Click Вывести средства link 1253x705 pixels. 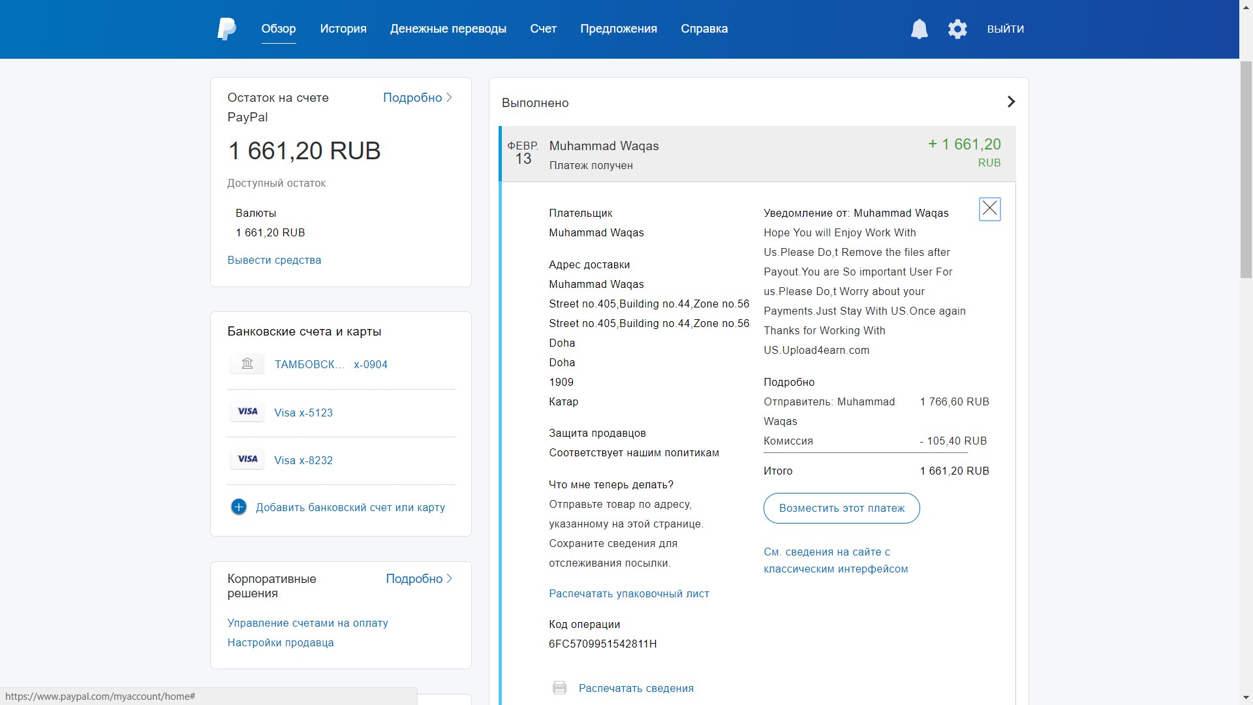pos(274,260)
